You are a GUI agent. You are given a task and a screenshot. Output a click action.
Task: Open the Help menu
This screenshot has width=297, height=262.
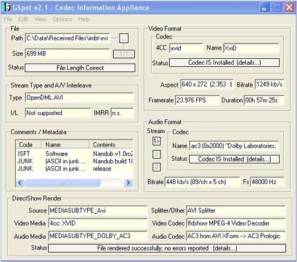tap(84, 19)
